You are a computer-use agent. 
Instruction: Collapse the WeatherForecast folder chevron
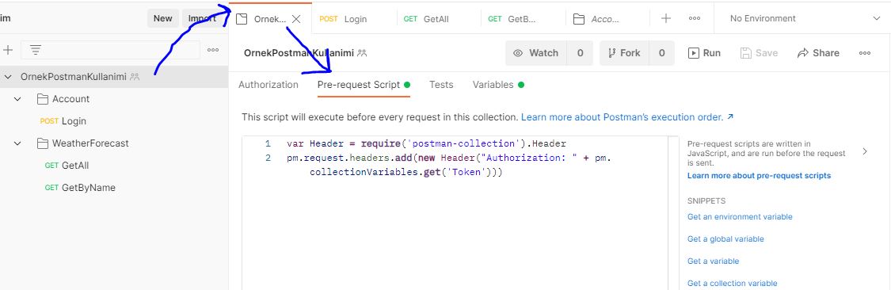pos(17,143)
